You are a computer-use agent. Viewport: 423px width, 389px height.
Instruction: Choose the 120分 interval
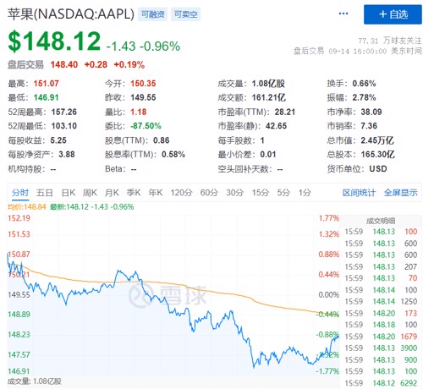tap(181, 193)
